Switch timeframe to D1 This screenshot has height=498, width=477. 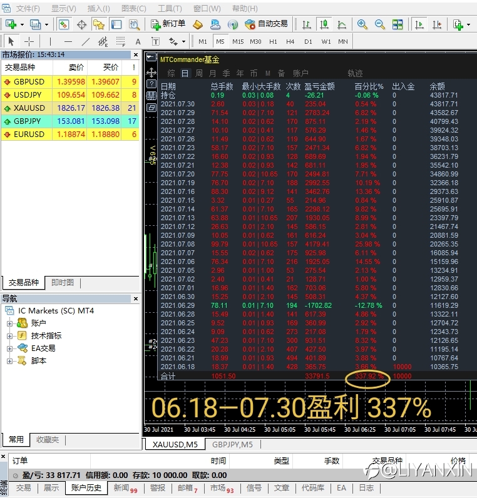click(308, 42)
